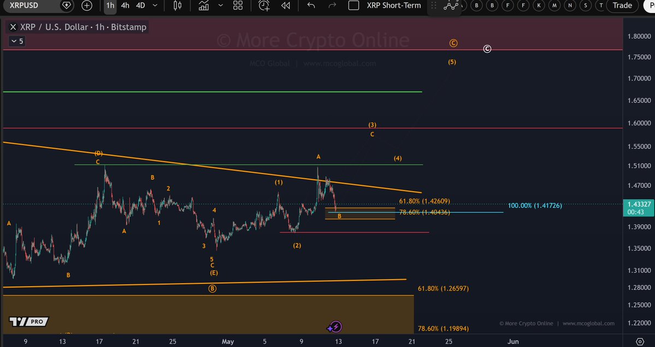Viewport: 655px width, 347px height.
Task: Open the candlestick chart type selector
Action: (177, 5)
